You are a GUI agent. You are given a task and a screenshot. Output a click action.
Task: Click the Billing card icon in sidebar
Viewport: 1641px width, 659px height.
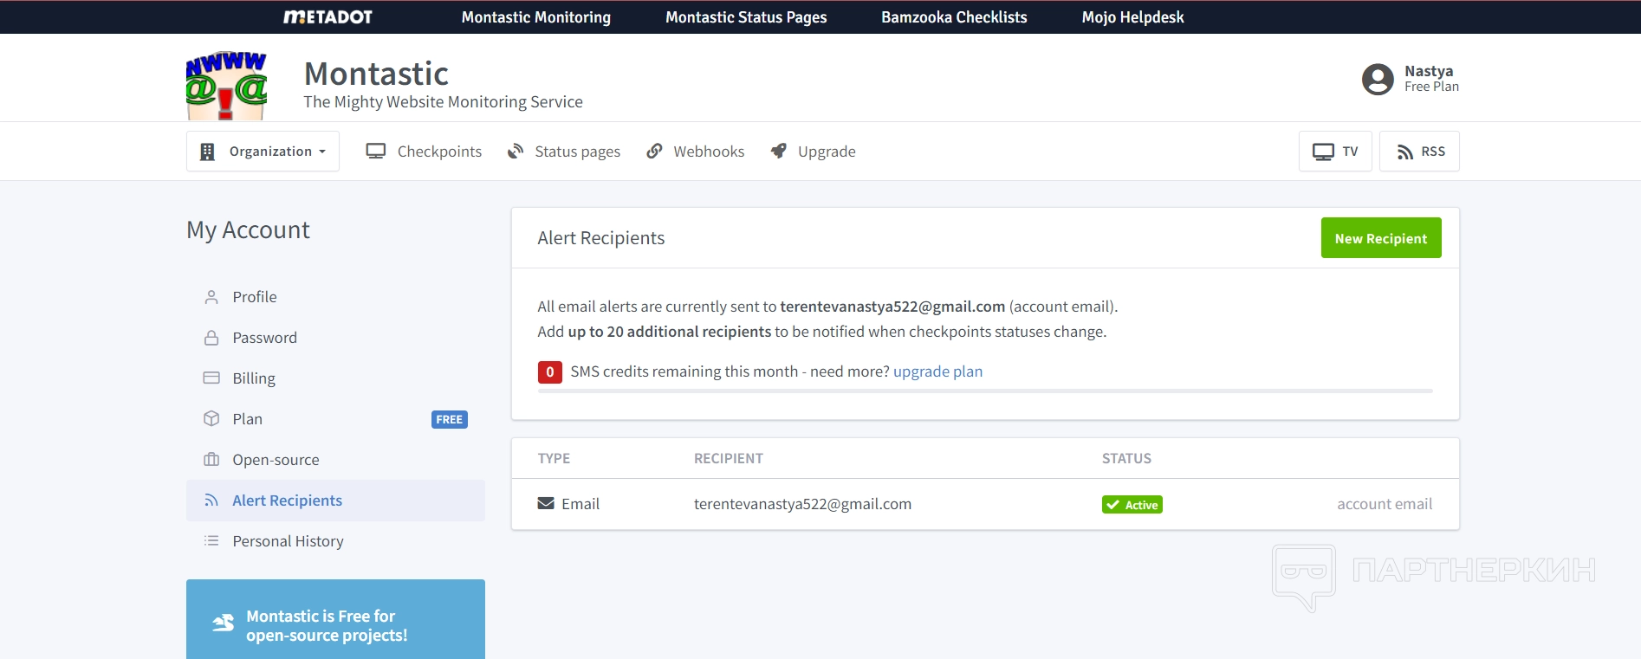(211, 378)
